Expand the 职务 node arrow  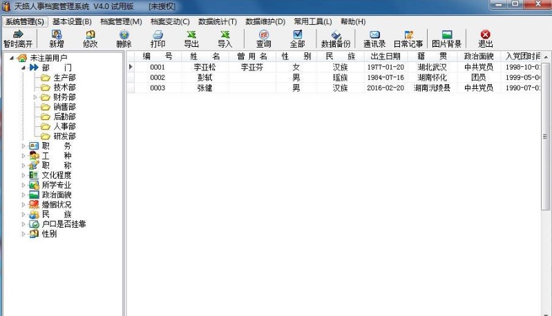point(23,146)
